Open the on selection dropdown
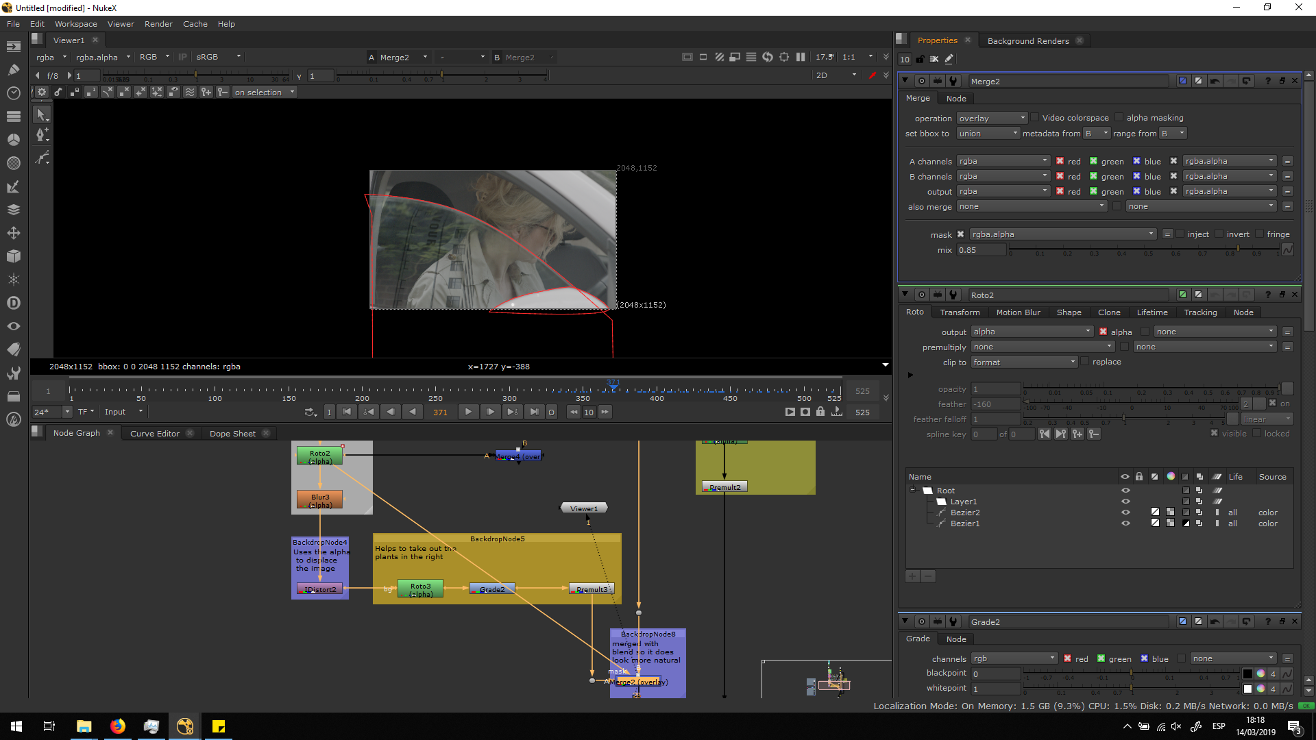The height and width of the screenshot is (740, 1316). pyautogui.click(x=264, y=92)
